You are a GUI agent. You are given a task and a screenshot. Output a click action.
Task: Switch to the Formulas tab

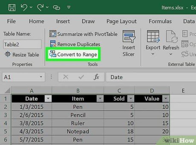pos(160,21)
